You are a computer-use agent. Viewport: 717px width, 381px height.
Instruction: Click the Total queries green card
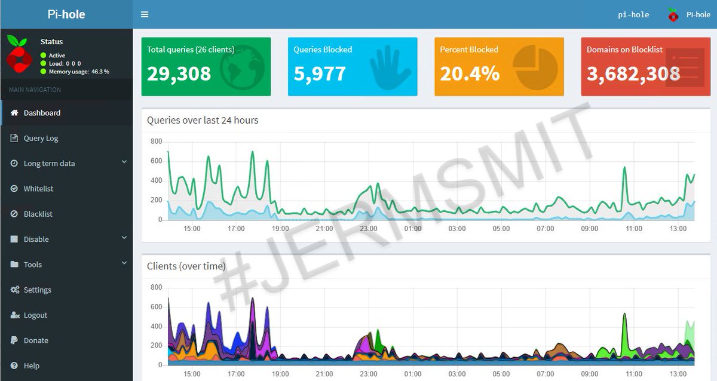206,67
